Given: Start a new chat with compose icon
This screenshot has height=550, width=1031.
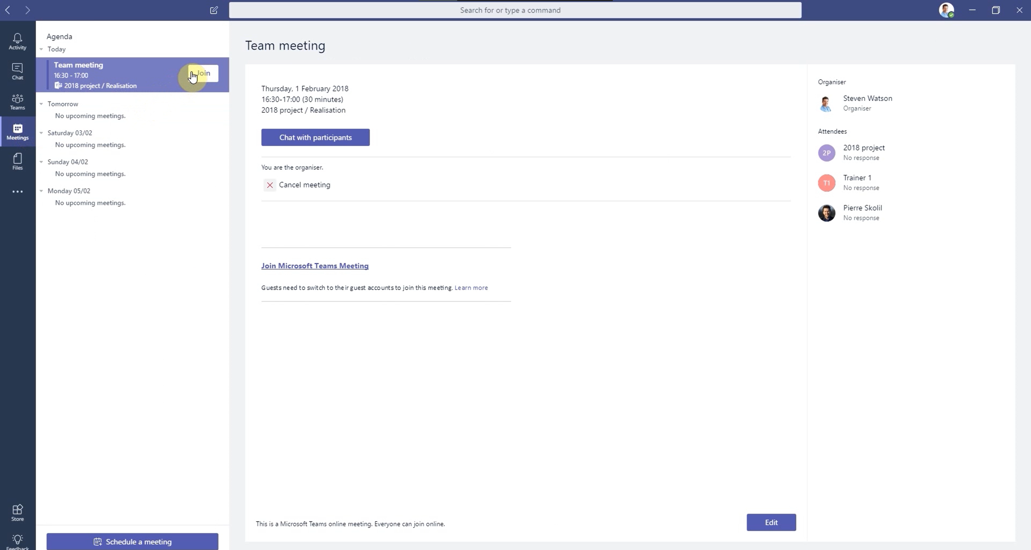Looking at the screenshot, I should [214, 10].
